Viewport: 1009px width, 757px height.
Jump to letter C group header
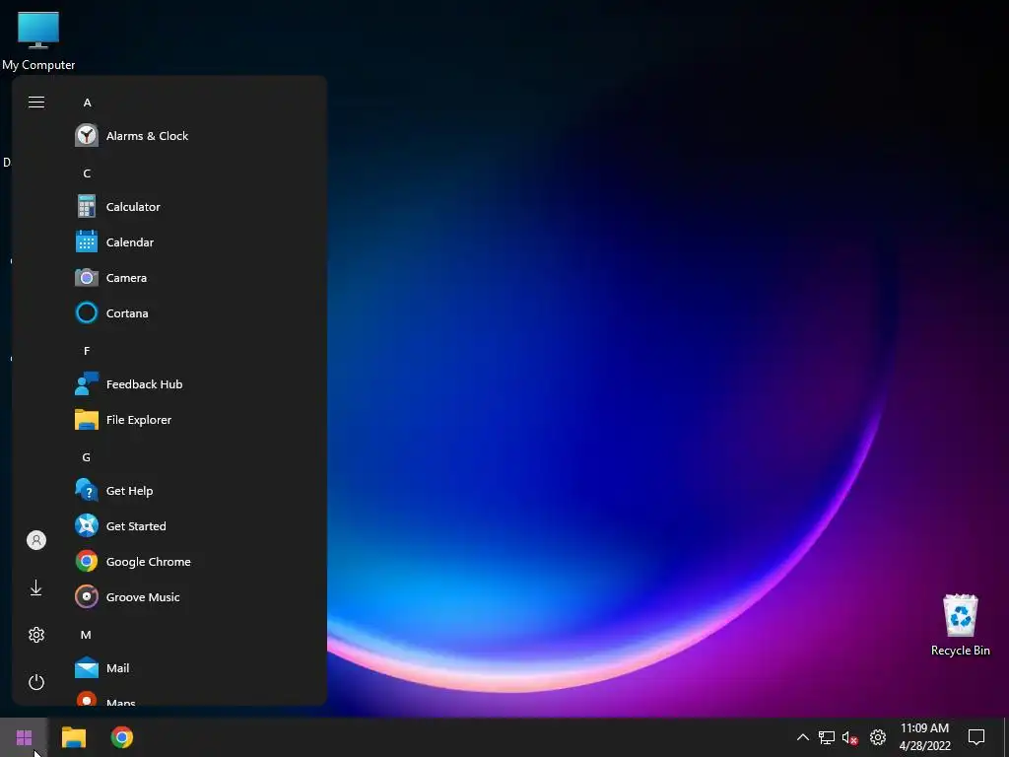tap(87, 173)
